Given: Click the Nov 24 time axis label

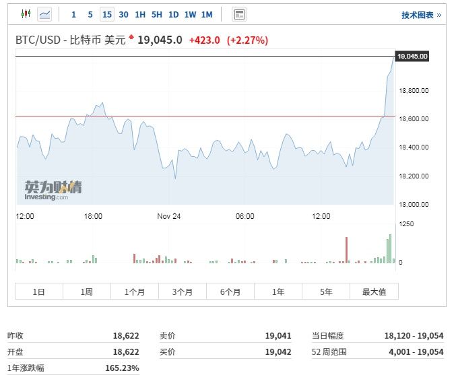Looking at the screenshot, I should tap(168, 216).
